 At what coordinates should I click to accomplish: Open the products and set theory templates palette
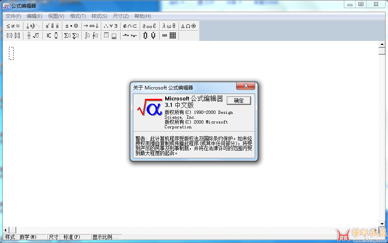(149, 36)
